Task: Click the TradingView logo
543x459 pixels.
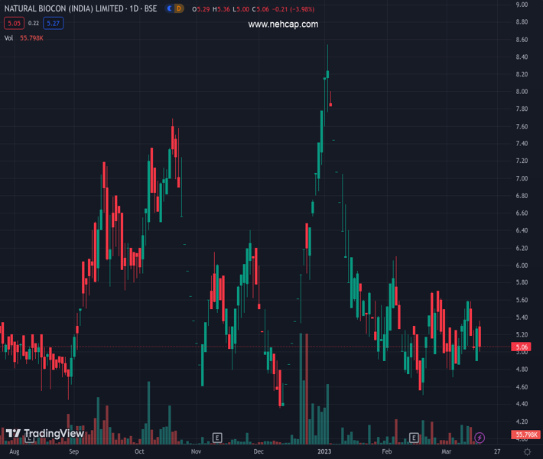Action: point(44,434)
